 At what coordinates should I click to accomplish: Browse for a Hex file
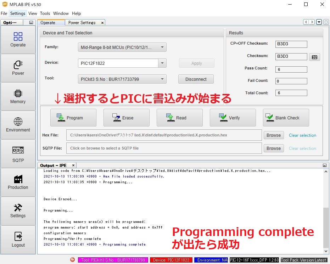(x=274, y=135)
